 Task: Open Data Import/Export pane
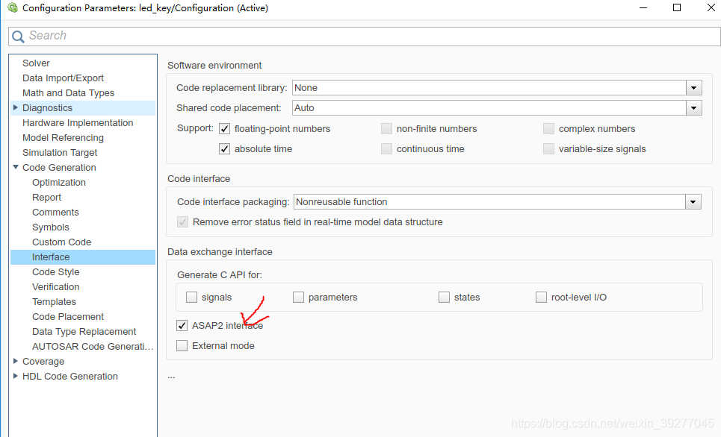pos(63,78)
